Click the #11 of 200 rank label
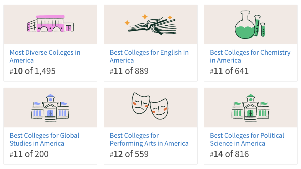The image size is (301, 169). point(29,154)
